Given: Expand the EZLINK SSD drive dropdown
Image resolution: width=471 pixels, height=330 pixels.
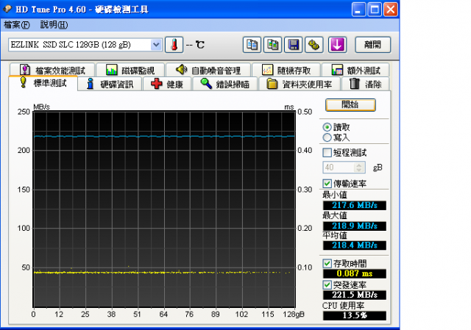Looking at the screenshot, I should 155,45.
